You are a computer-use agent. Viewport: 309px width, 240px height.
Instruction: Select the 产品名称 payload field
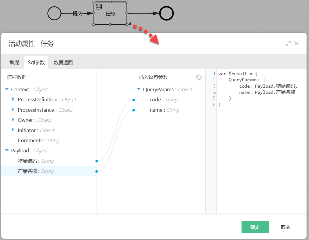coord(28,171)
